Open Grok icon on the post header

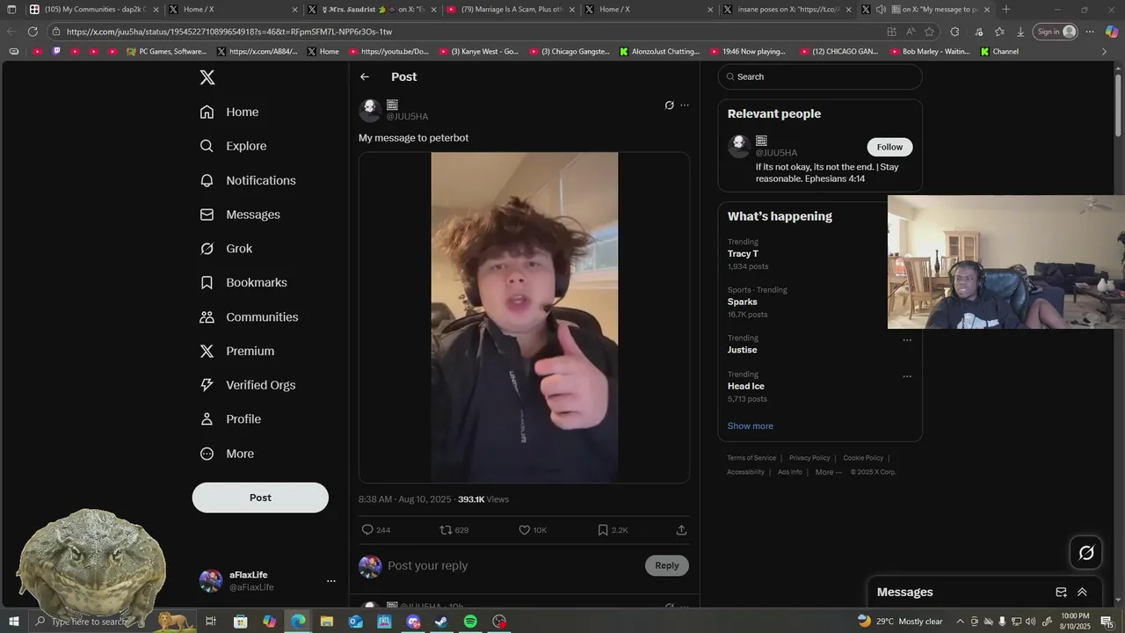(x=669, y=105)
